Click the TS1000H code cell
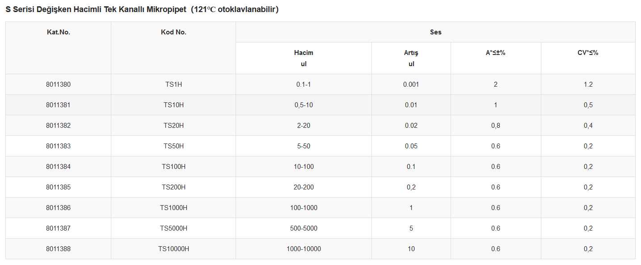Image resolution: width=641 pixels, height=265 pixels. coord(173,208)
